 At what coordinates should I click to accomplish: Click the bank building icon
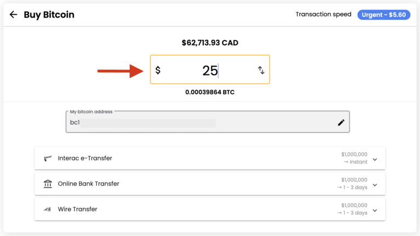tap(48, 184)
